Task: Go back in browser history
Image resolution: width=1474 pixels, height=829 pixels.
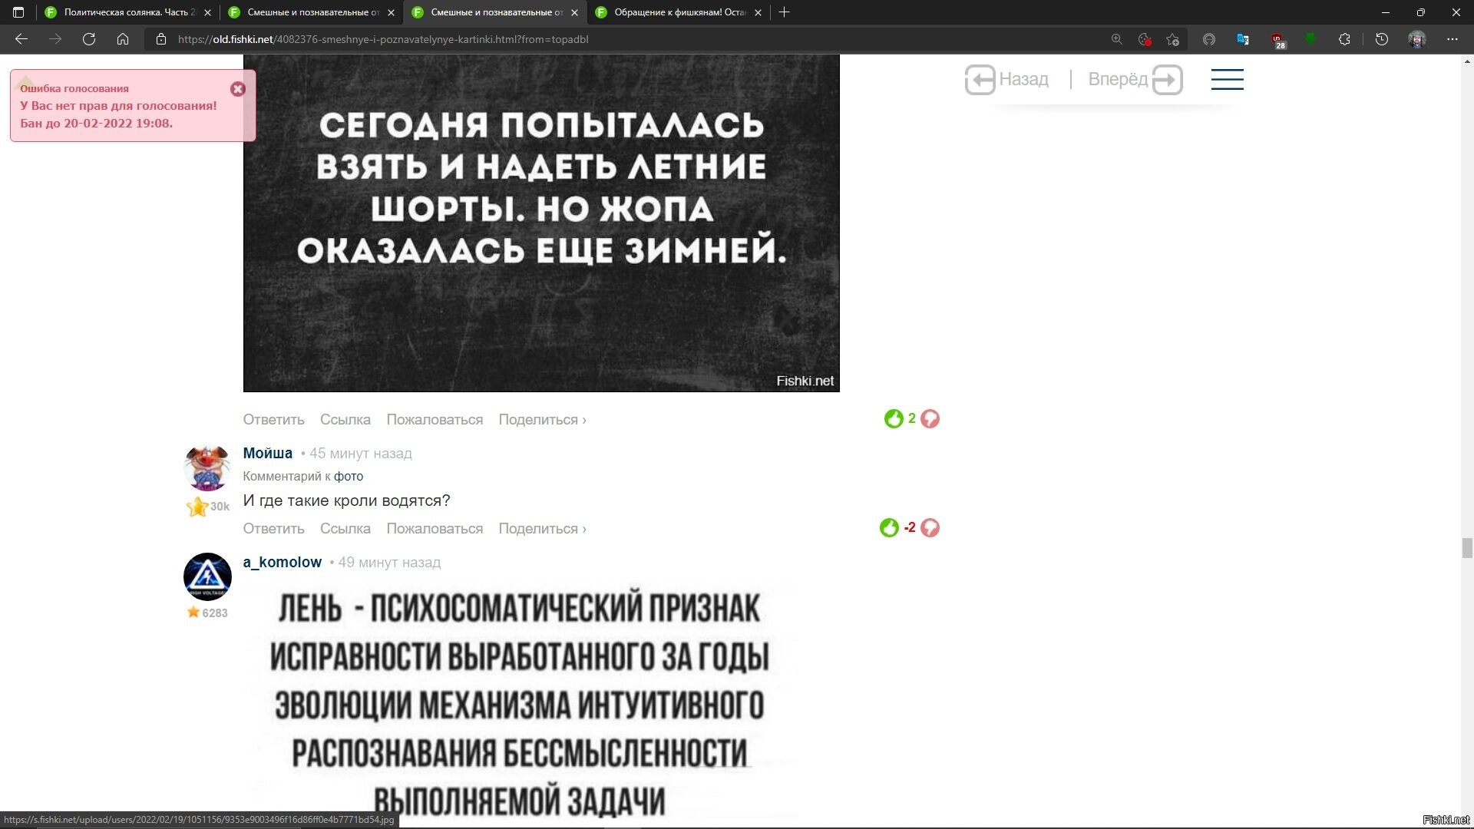Action: tap(21, 39)
